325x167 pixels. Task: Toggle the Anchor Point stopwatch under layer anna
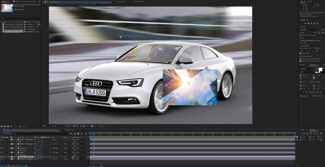[x=17, y=155]
